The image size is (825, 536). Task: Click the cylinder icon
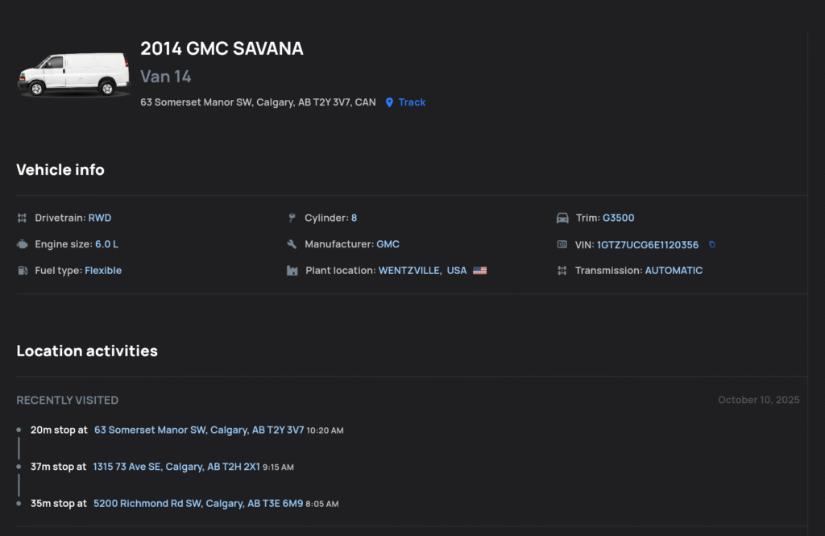click(x=292, y=218)
